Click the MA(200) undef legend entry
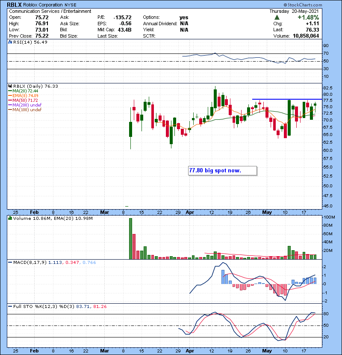This screenshot has height=355, width=342. [x=25, y=105]
